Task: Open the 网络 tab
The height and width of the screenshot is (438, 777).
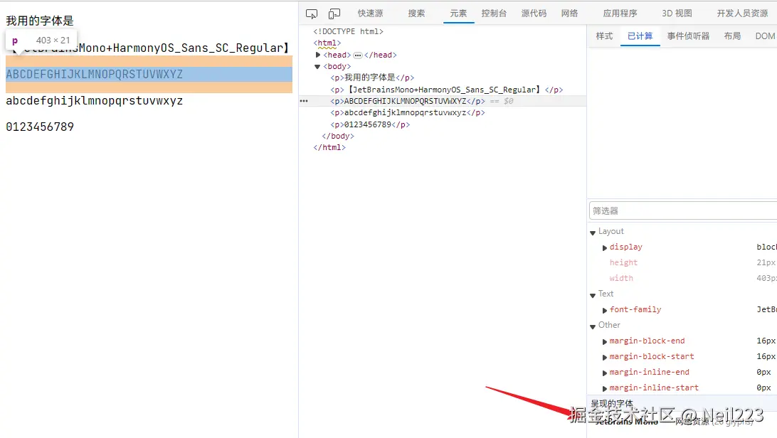Action: [569, 14]
